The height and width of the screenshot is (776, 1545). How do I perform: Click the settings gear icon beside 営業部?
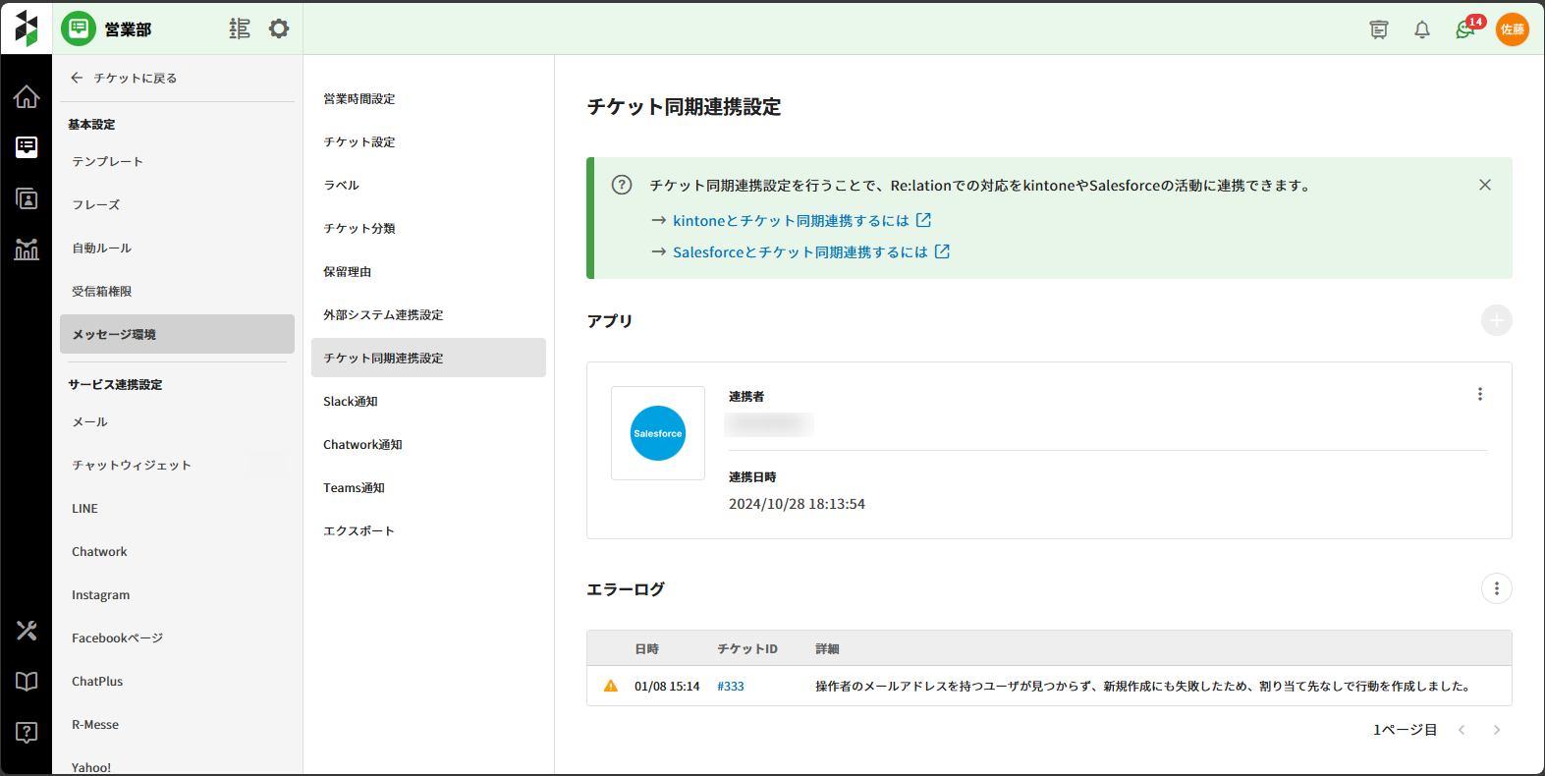point(279,29)
